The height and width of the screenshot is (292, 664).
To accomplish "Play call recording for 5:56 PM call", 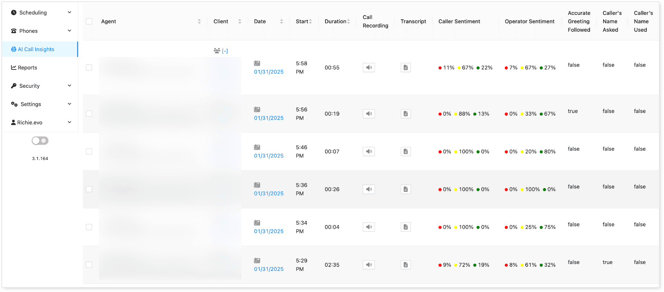I will (369, 114).
